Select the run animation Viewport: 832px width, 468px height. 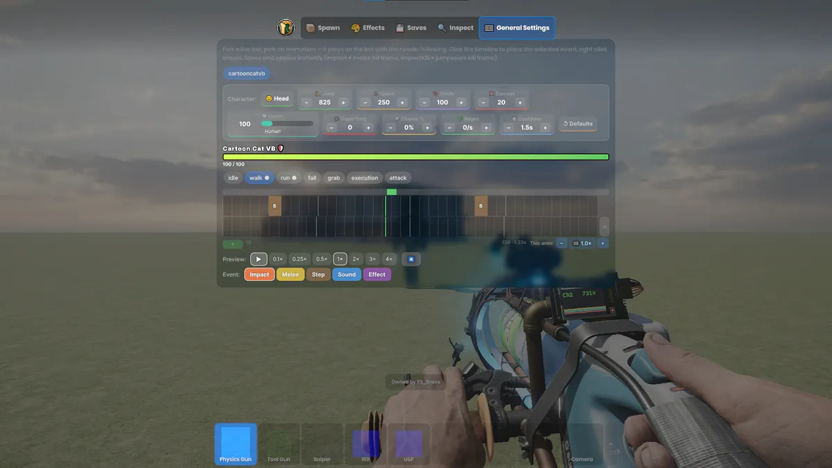[x=288, y=178]
